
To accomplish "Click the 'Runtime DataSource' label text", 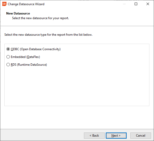I will tap(32, 65).
